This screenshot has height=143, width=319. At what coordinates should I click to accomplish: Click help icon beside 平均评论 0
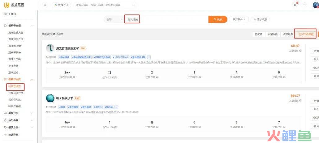click(x=284, y=77)
